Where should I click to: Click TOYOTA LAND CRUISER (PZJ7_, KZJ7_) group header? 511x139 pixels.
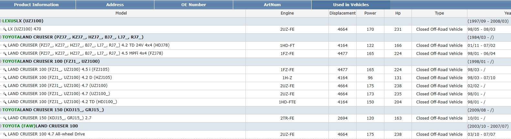[x=73, y=37]
